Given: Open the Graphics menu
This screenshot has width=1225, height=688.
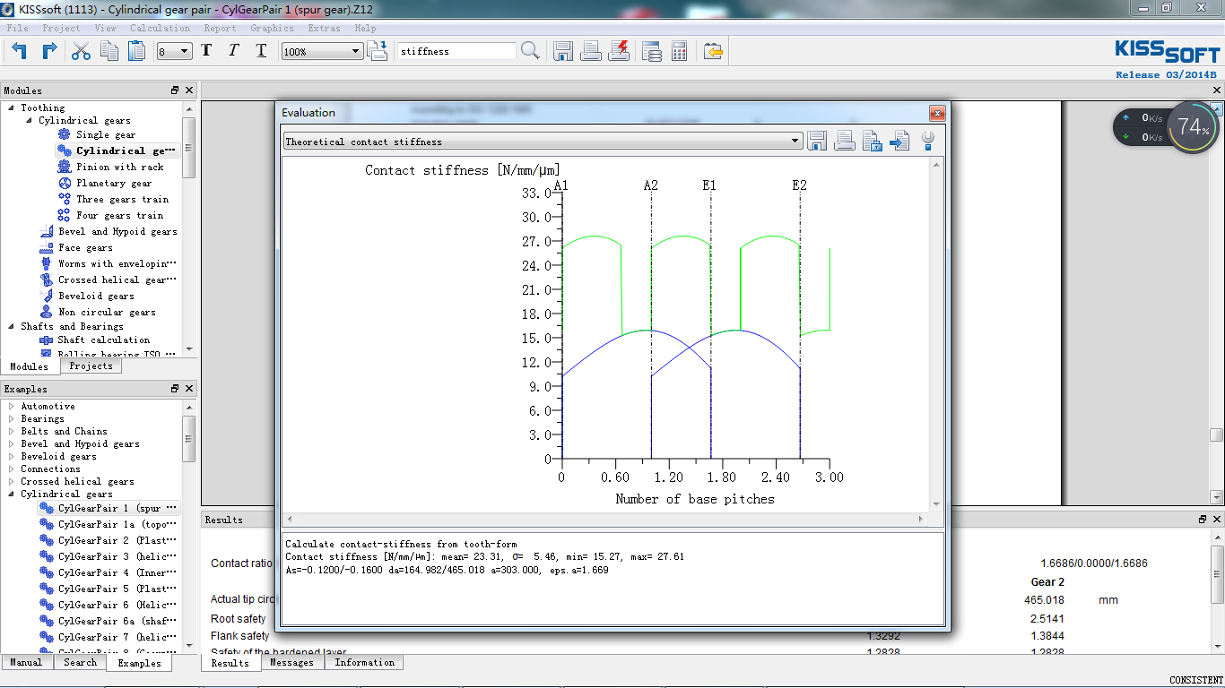Looking at the screenshot, I should point(272,28).
